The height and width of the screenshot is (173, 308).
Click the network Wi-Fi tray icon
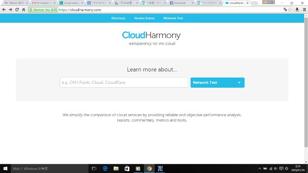pyautogui.click(x=271, y=168)
